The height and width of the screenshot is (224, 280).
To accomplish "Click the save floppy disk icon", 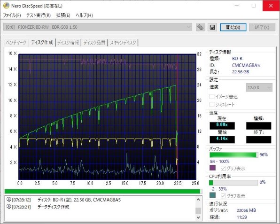I will point(212,27).
